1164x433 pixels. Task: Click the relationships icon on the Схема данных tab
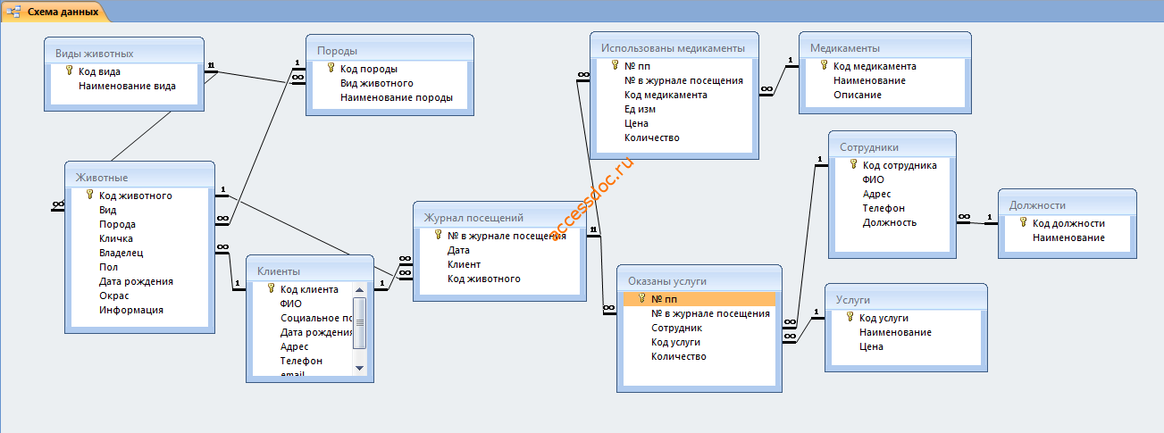[x=14, y=12]
